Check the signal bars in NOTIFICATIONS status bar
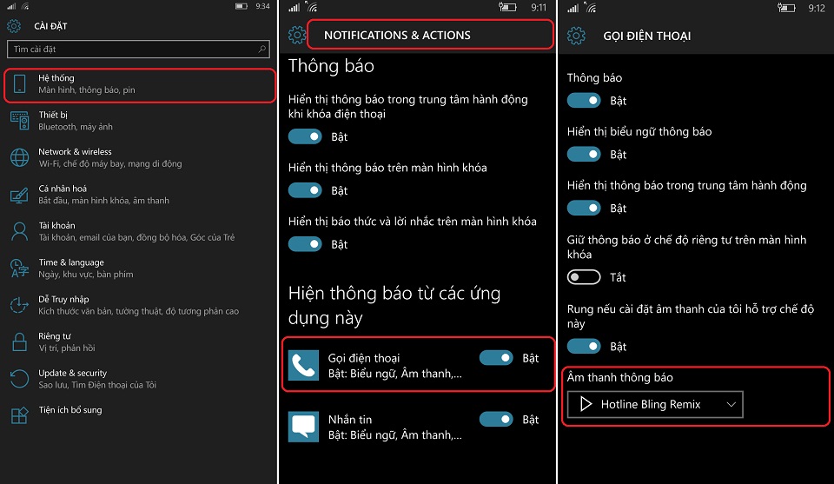This screenshot has height=484, width=834. click(x=295, y=8)
